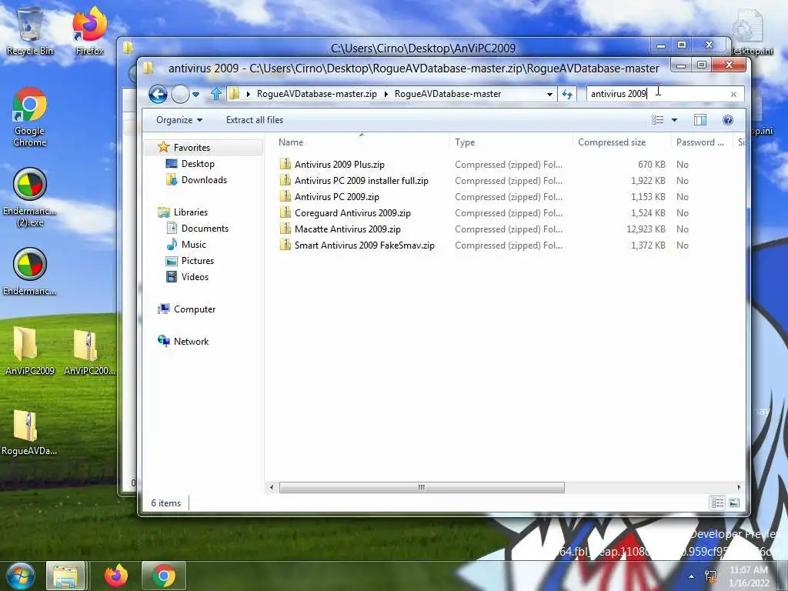Open Libraries in the navigation pane
This screenshot has height=591, width=788.
coord(191,212)
